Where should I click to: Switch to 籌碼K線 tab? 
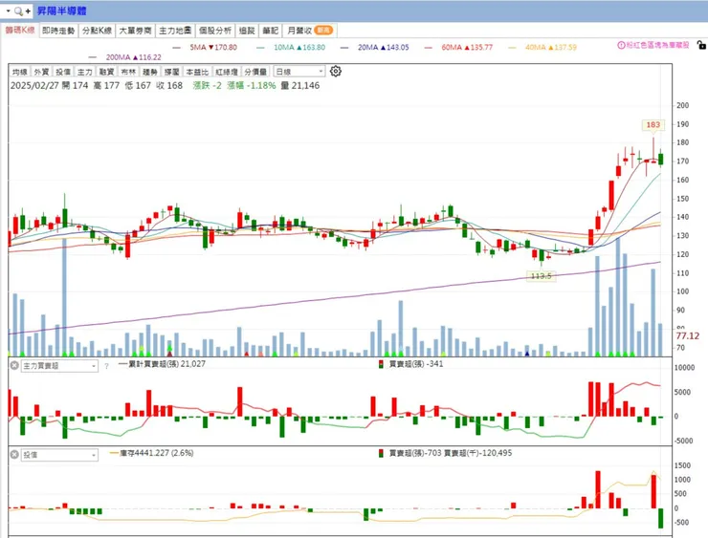coord(20,31)
